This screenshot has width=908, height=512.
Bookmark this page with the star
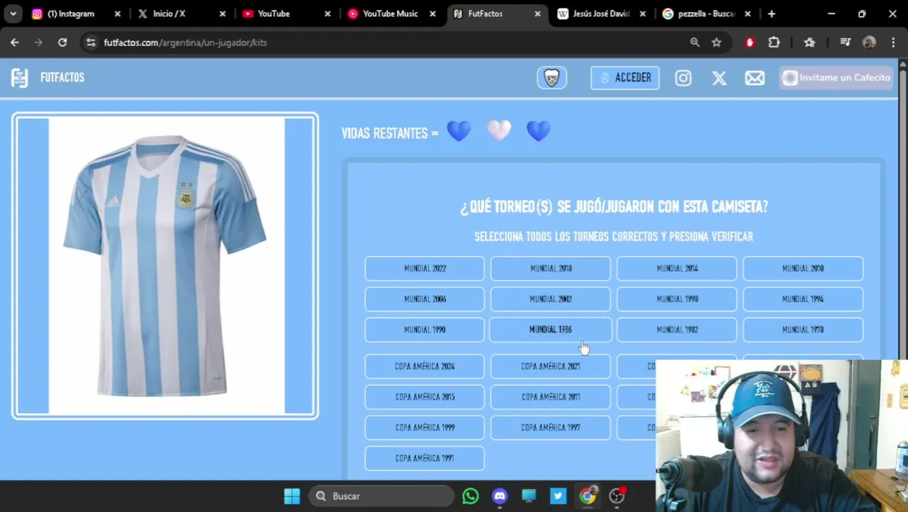tap(717, 43)
